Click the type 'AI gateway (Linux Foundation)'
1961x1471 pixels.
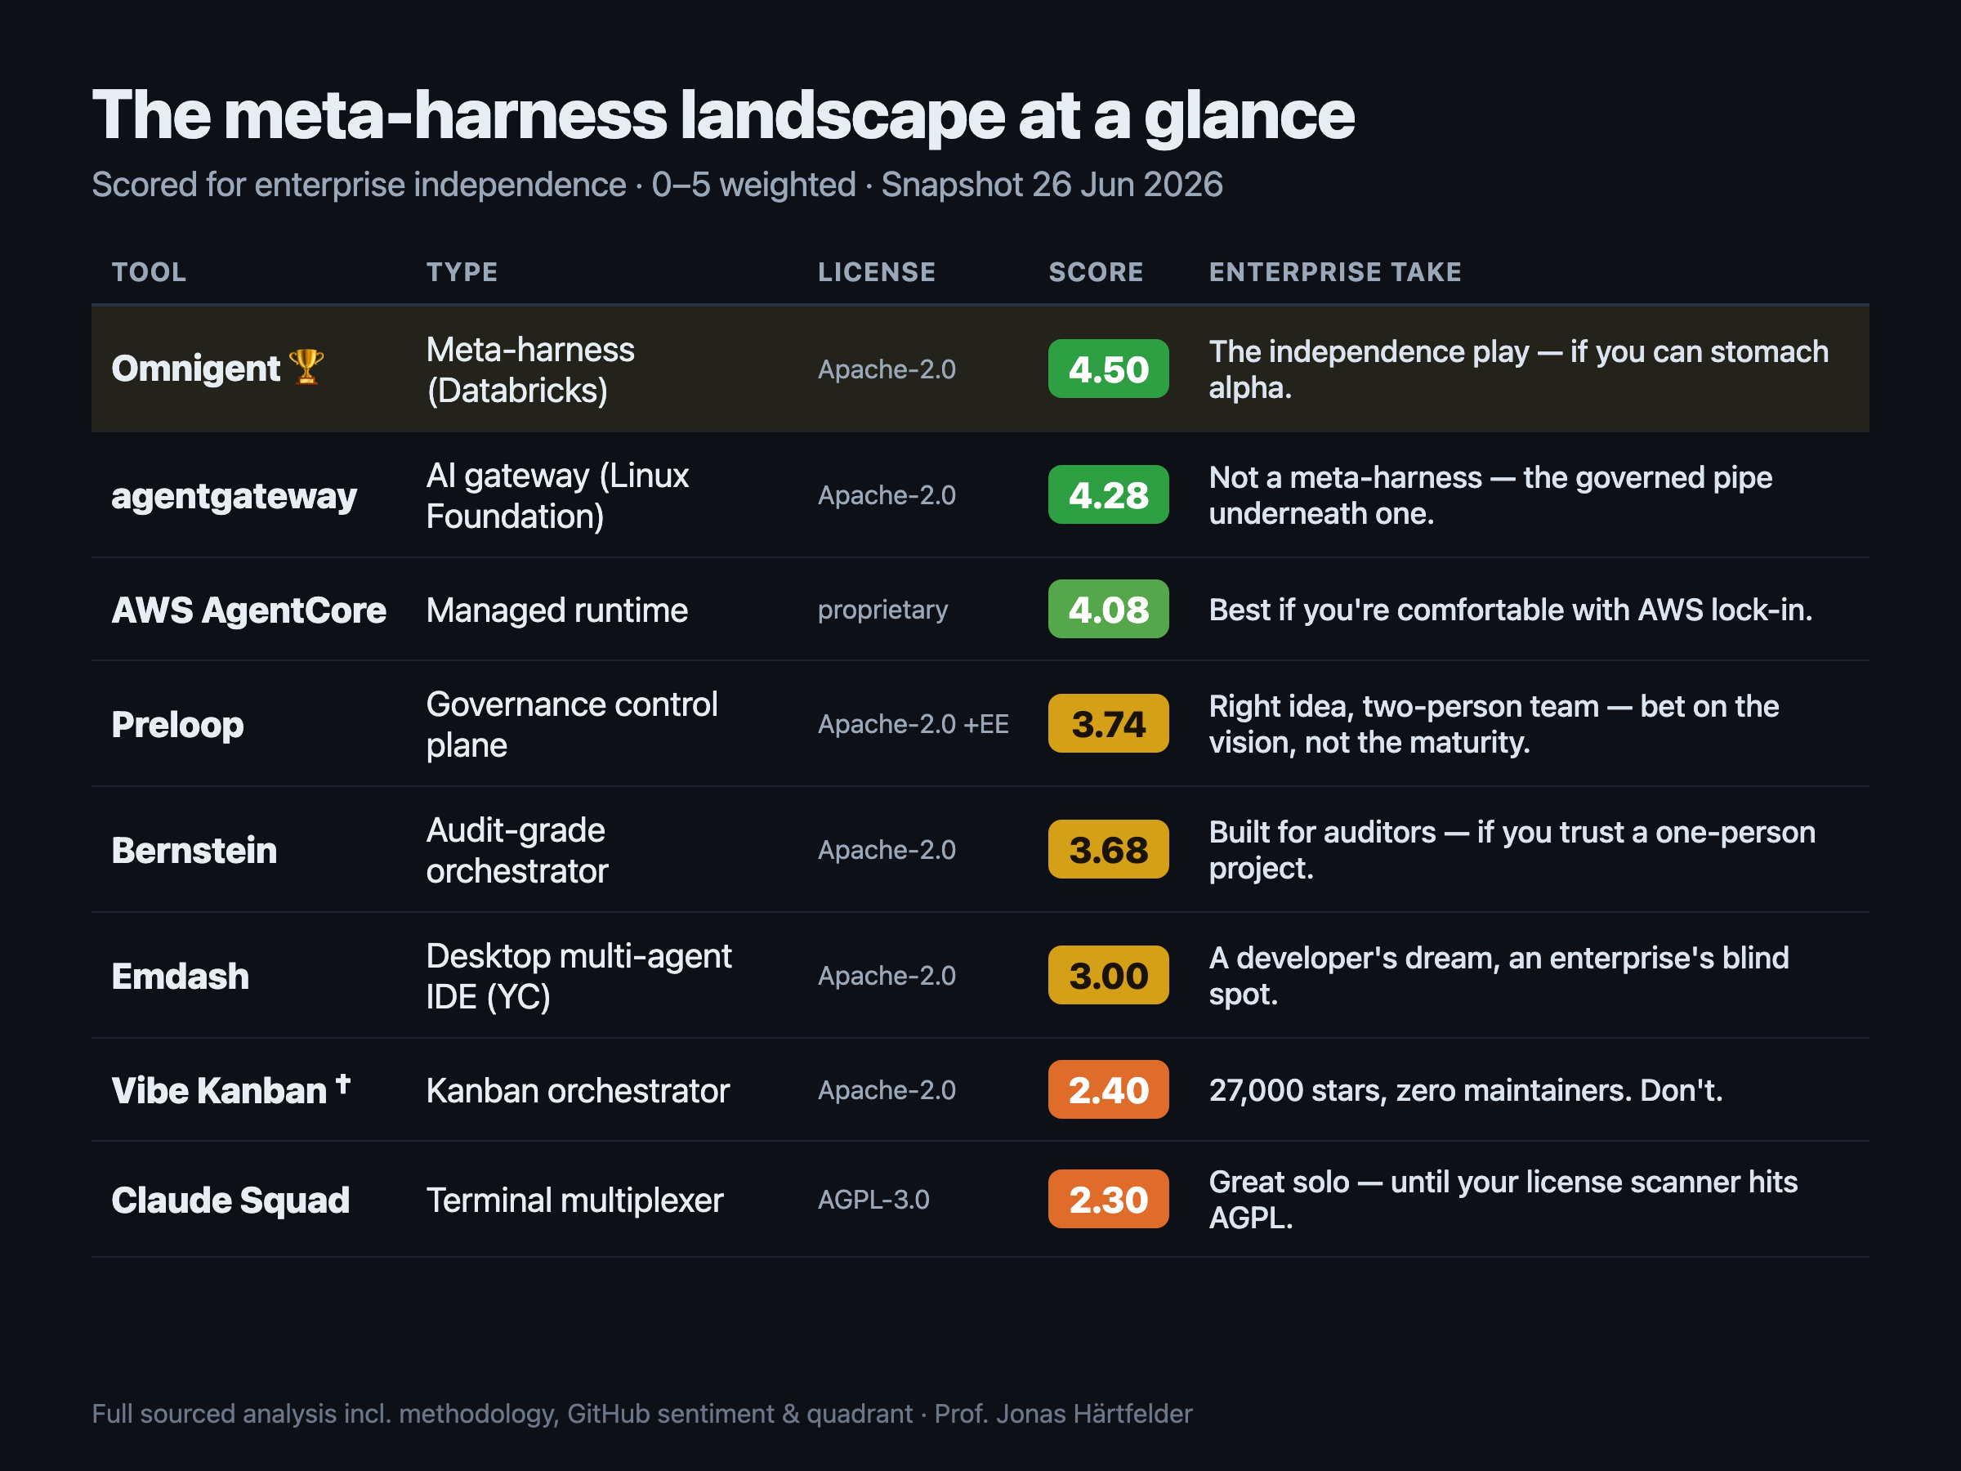(557, 496)
